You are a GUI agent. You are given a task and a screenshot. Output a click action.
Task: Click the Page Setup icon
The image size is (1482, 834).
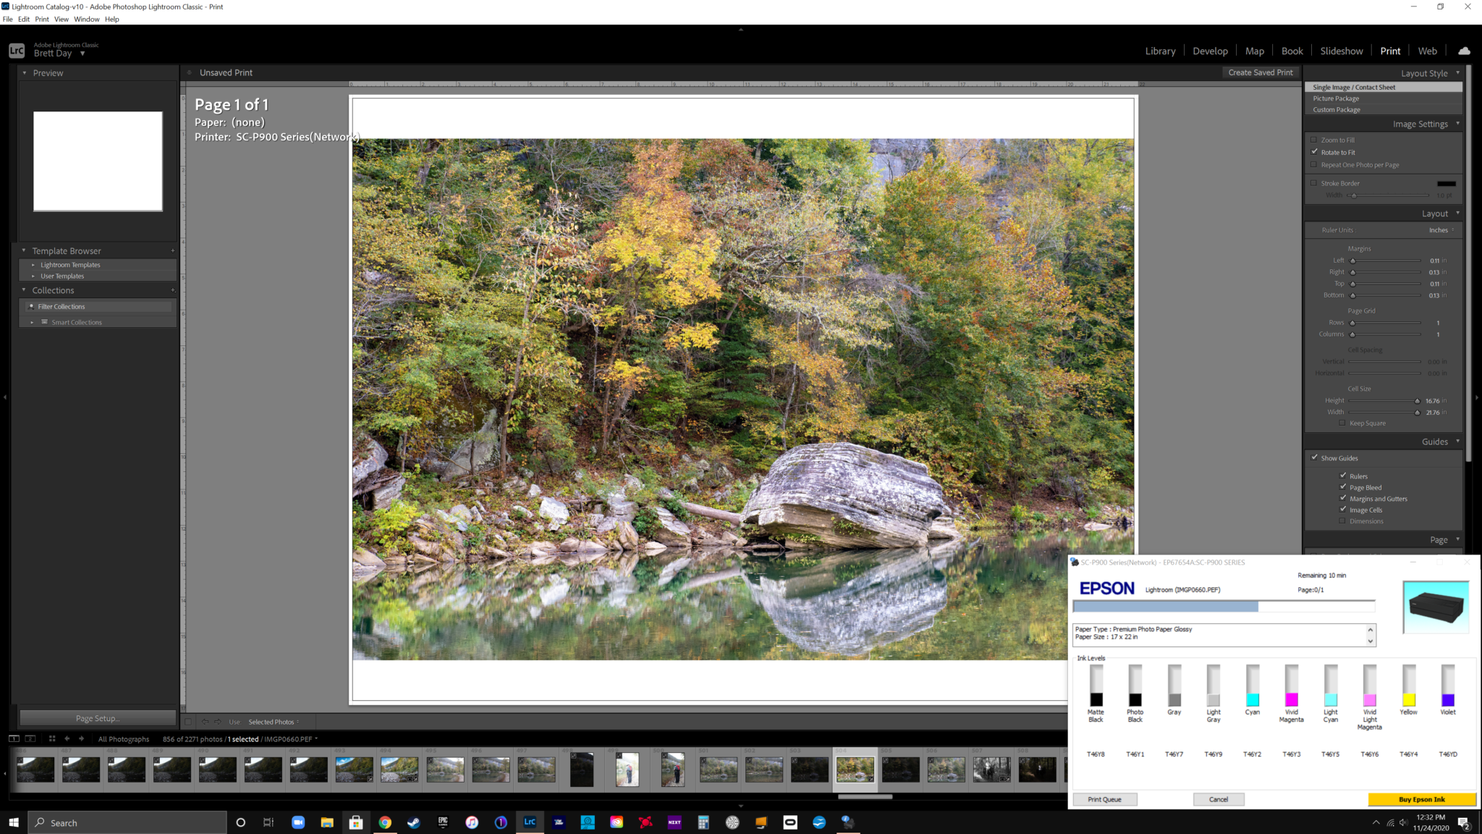(x=97, y=718)
